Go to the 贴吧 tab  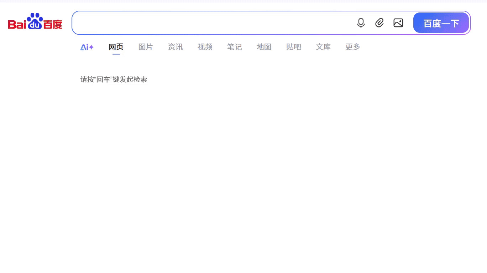coord(293,47)
